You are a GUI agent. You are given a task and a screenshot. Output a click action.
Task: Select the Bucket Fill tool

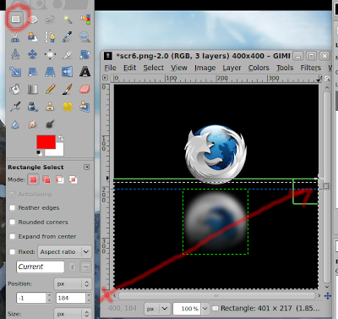pos(15,90)
